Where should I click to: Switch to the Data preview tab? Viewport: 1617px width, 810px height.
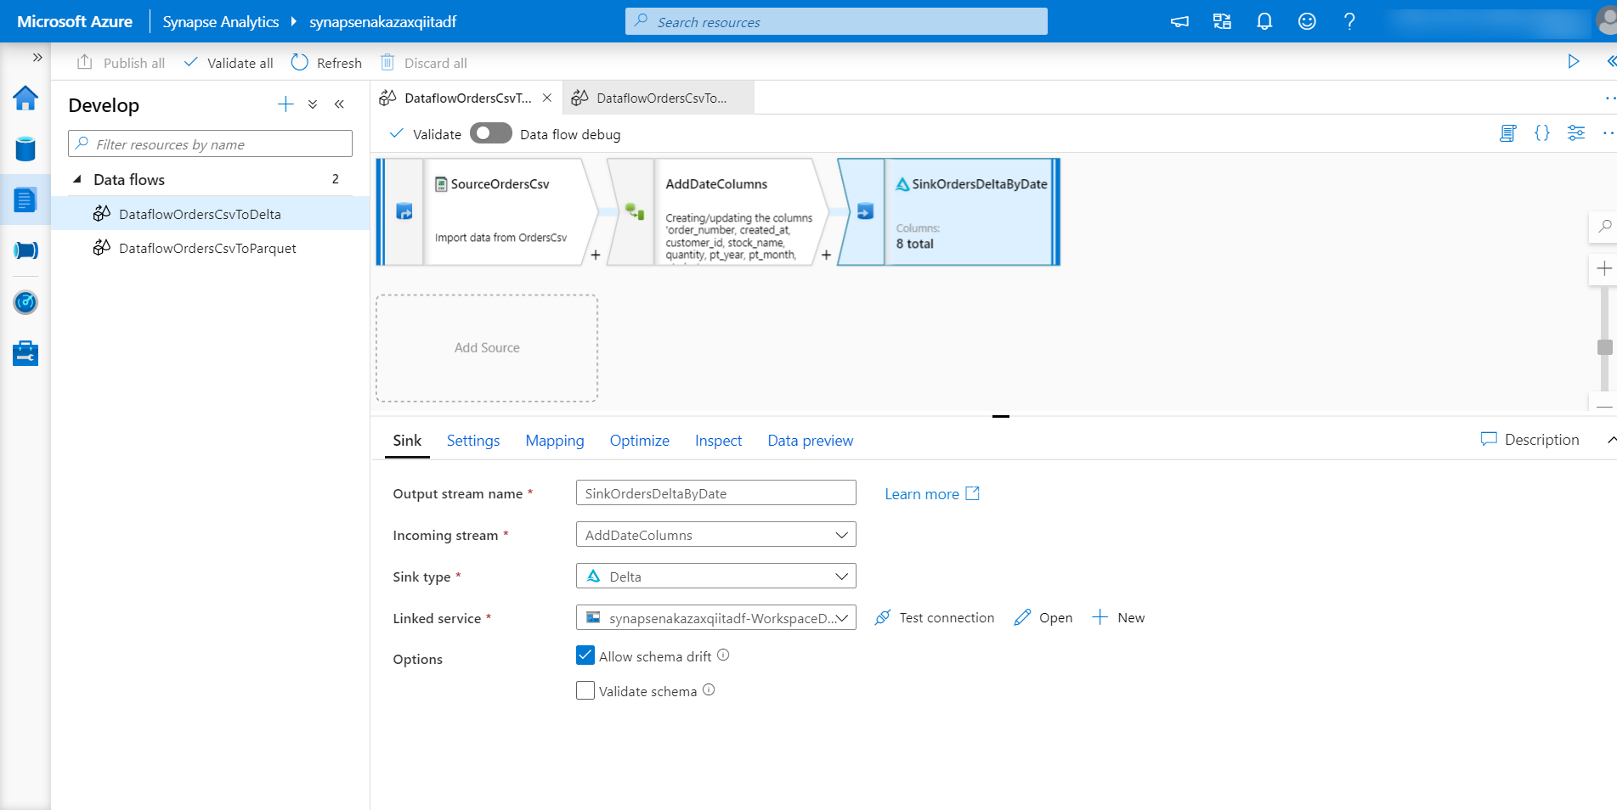(x=811, y=441)
